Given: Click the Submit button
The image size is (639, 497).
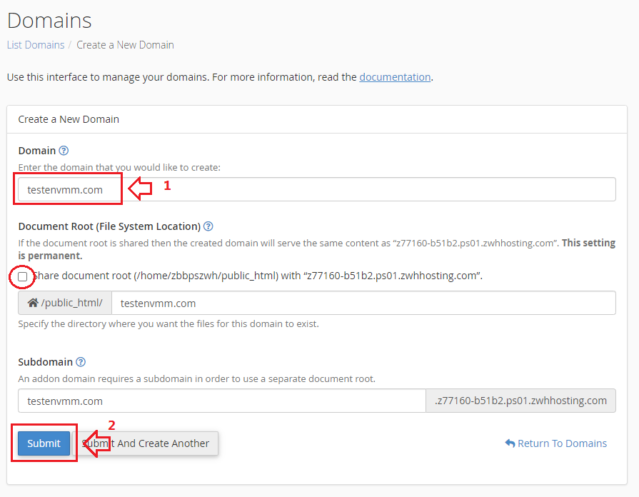Looking at the screenshot, I should click(x=44, y=443).
